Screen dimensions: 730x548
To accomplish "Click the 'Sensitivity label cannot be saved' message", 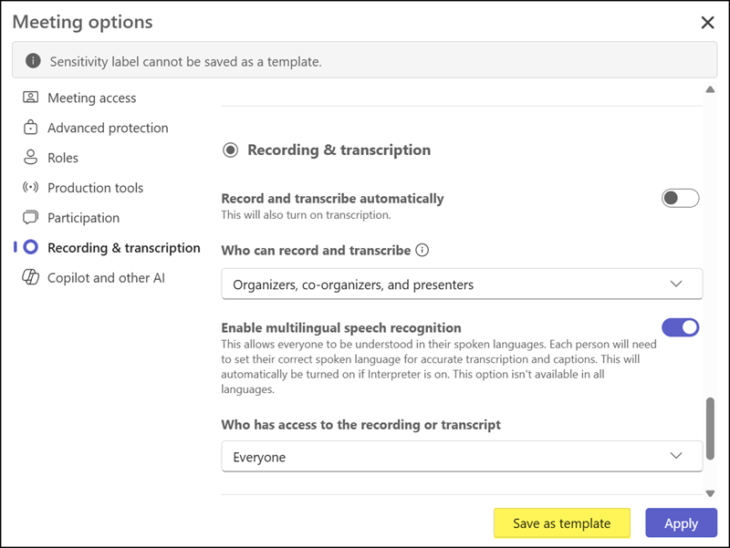I will tap(186, 61).
